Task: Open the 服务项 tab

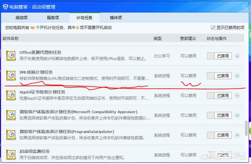Action: pyautogui.click(x=53, y=18)
